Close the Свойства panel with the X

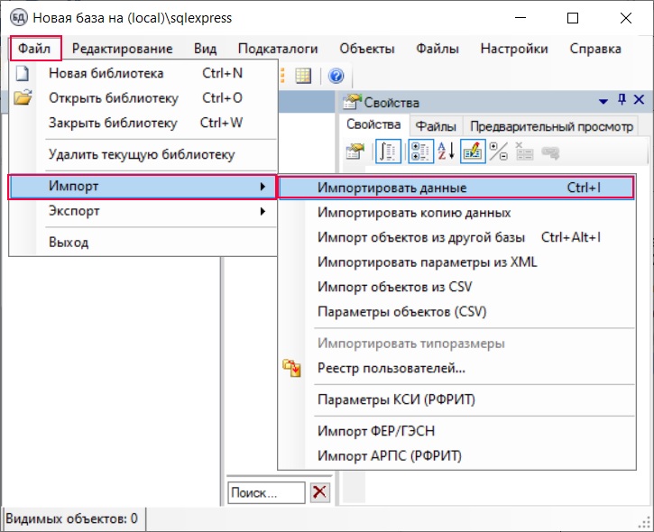[639, 100]
